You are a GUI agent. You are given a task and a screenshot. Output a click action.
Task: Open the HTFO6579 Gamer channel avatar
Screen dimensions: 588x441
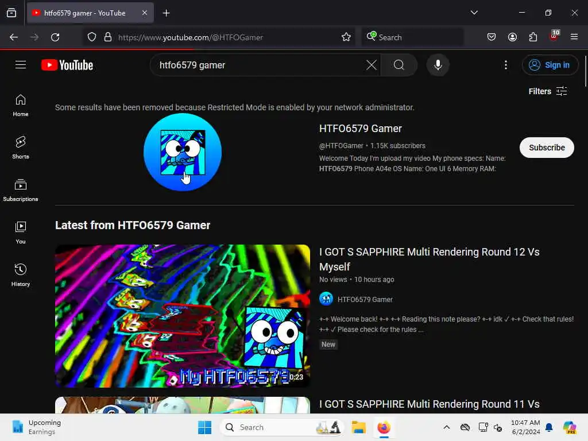(183, 152)
